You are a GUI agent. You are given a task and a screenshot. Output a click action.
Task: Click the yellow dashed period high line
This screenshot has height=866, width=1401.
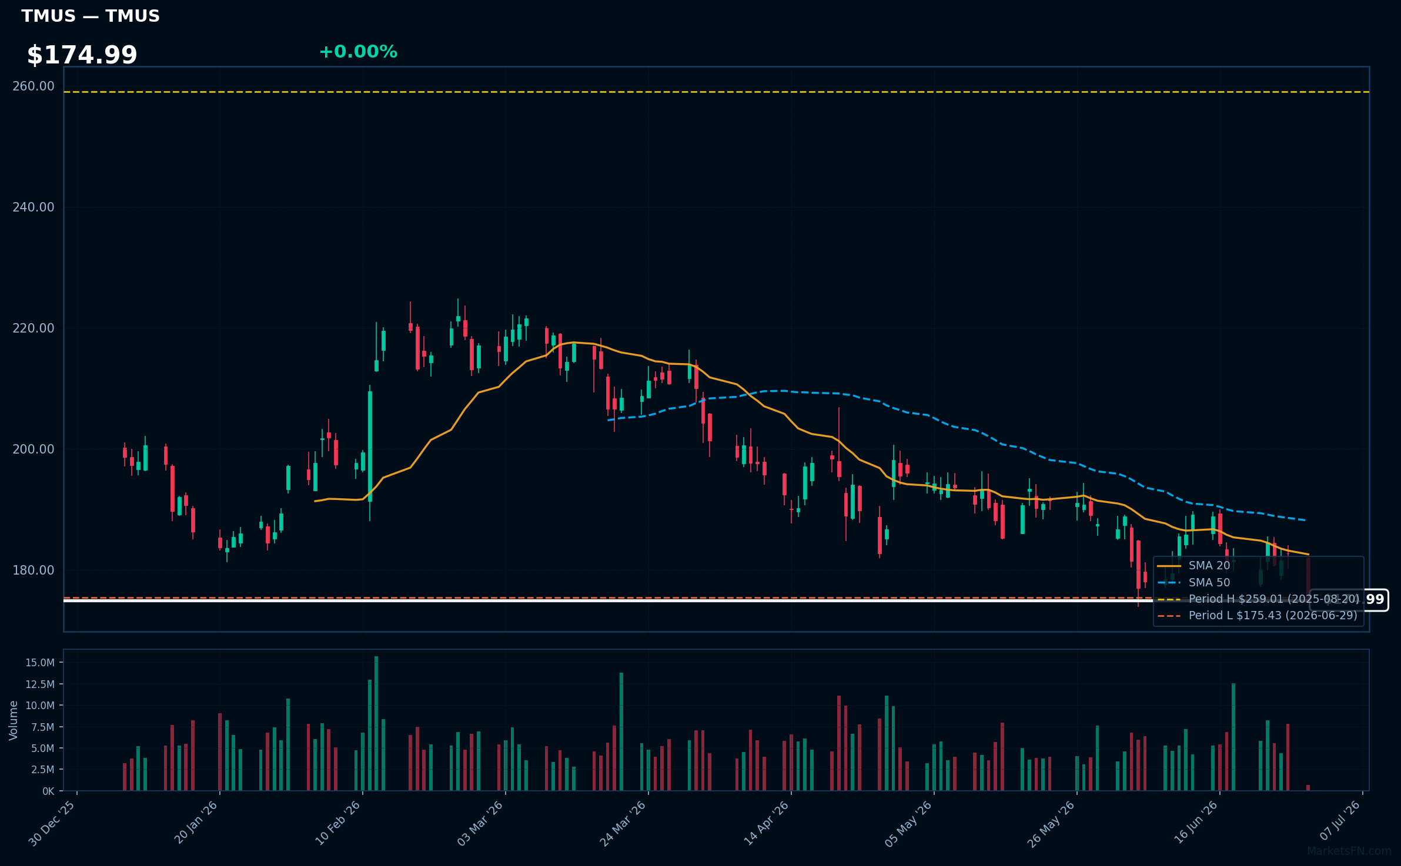tap(716, 92)
